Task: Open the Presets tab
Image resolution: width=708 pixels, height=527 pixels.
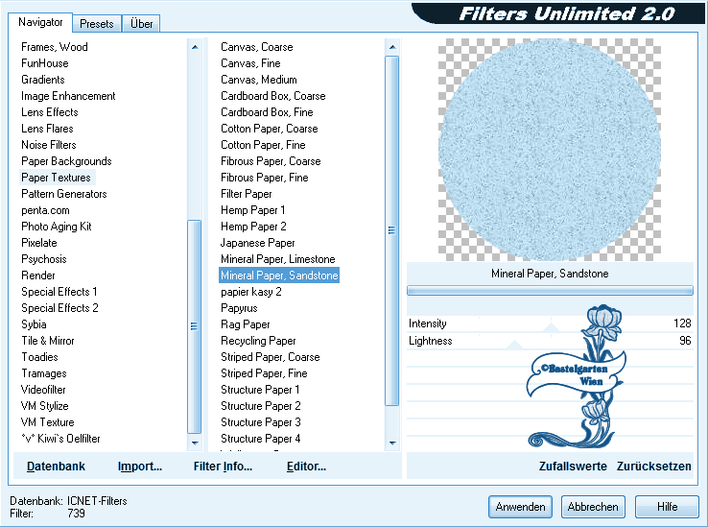Action: (x=97, y=23)
